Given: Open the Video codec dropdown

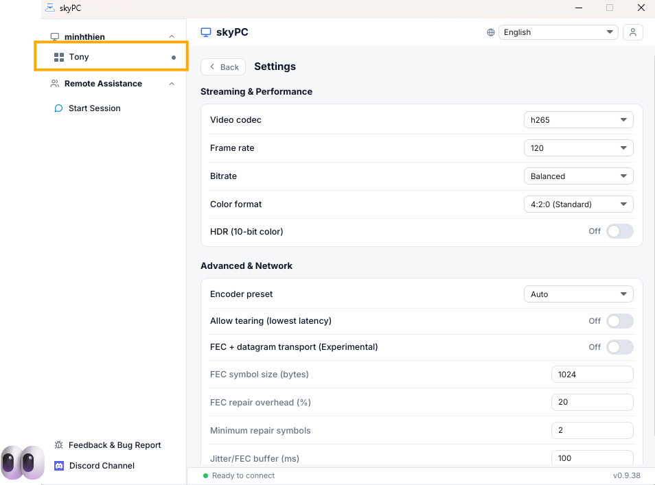Looking at the screenshot, I should coord(579,120).
